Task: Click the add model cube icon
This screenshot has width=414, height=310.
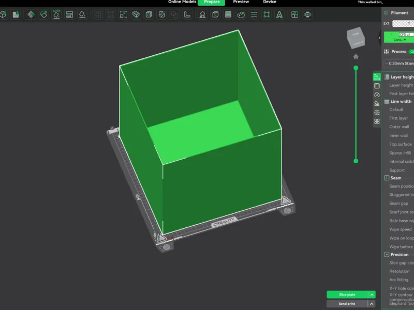Action: click(x=3, y=14)
